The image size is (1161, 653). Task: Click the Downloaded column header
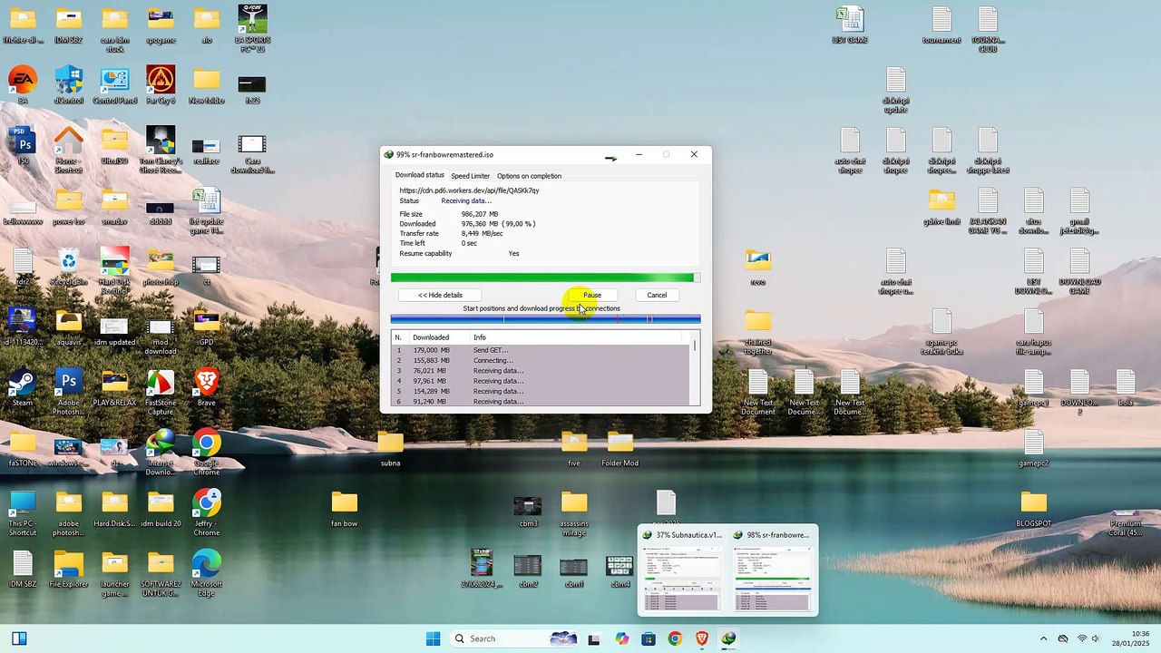(x=439, y=337)
